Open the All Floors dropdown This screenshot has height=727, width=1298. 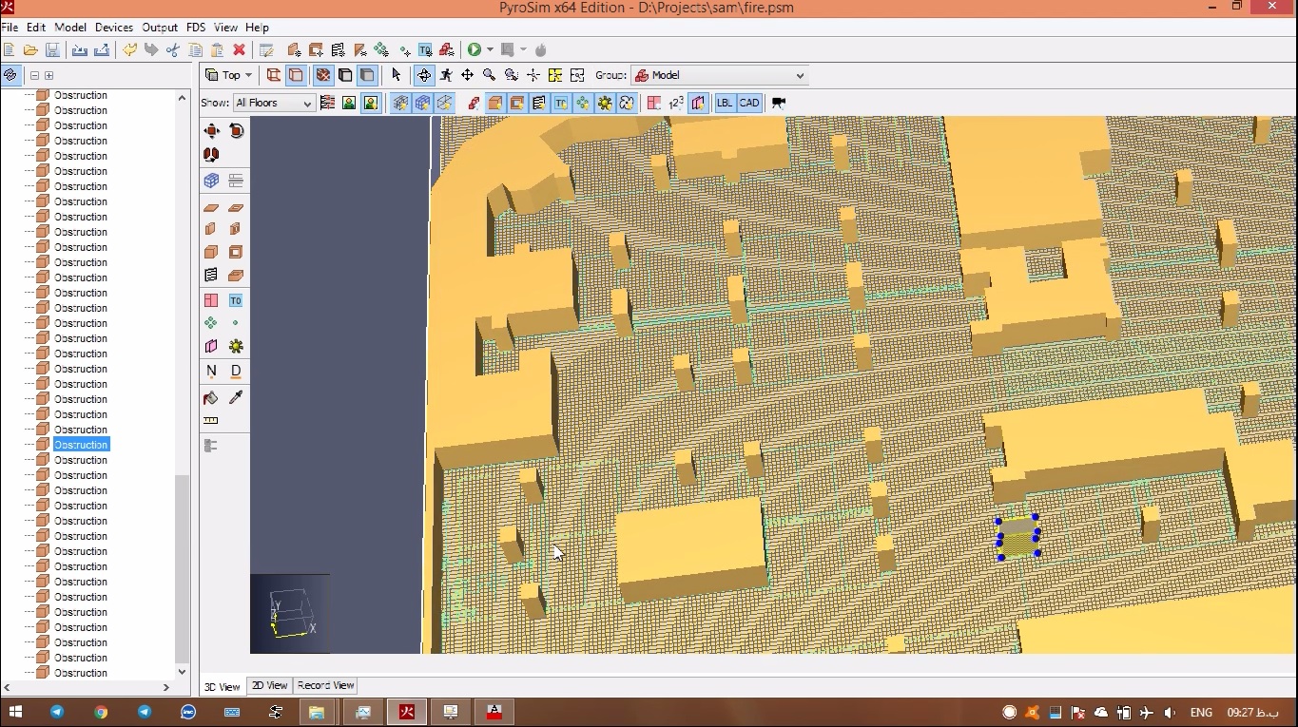coord(274,103)
